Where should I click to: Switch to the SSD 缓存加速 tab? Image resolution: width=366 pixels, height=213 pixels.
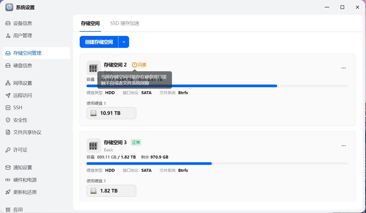pos(125,23)
